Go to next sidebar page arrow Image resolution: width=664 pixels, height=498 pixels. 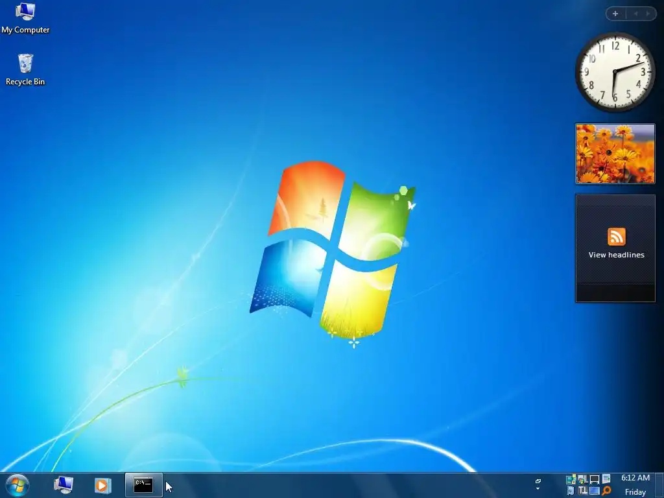tap(648, 14)
